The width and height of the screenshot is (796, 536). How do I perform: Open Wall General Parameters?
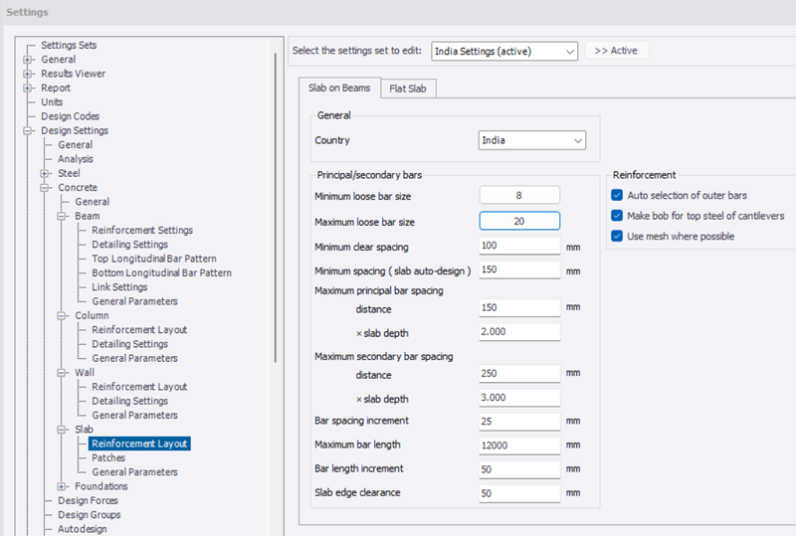pyautogui.click(x=134, y=415)
